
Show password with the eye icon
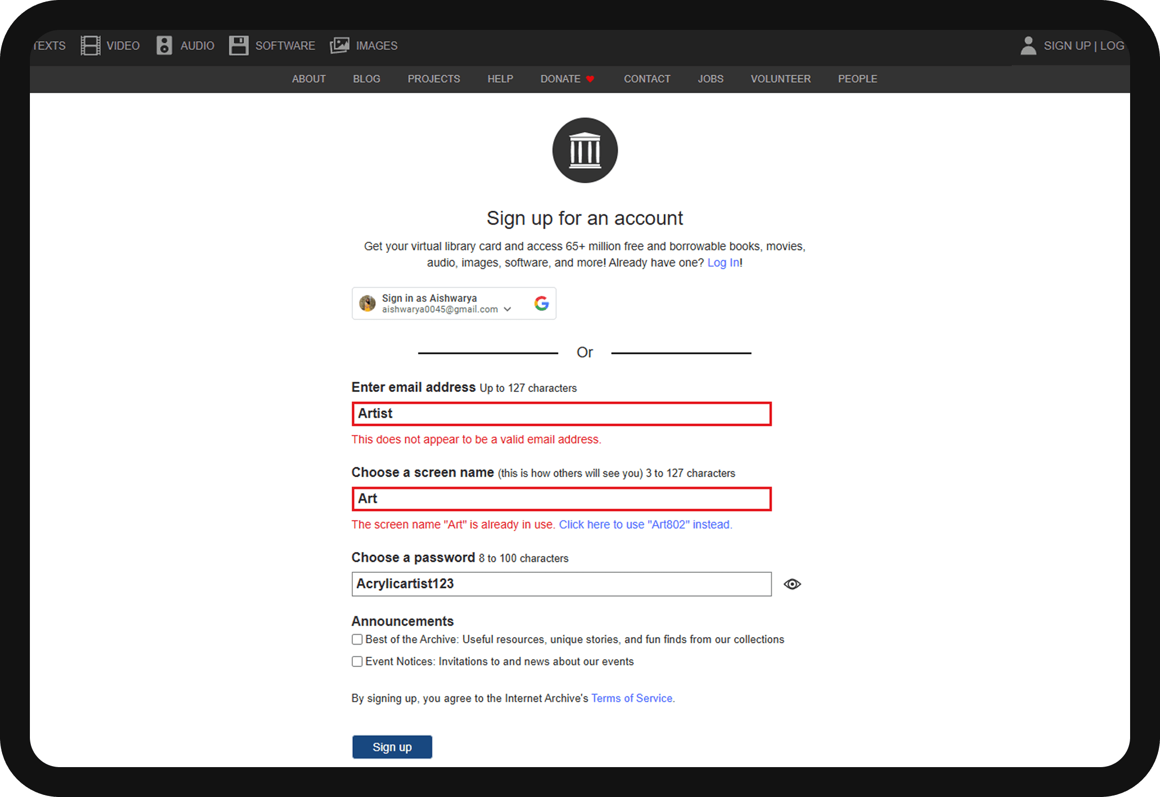click(x=792, y=584)
